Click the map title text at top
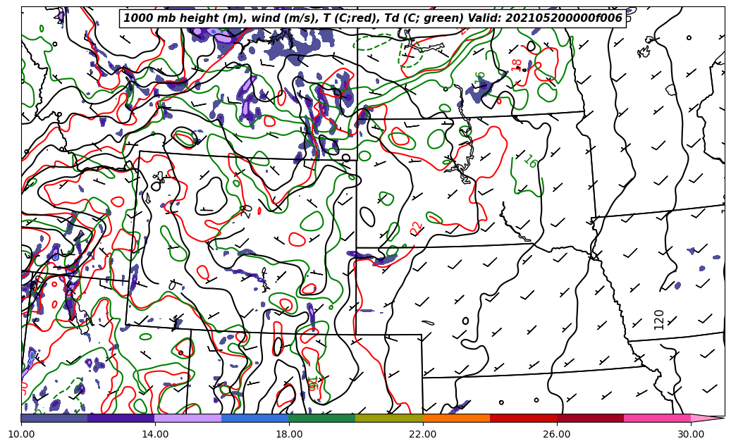This screenshot has height=446, width=731. point(373,18)
